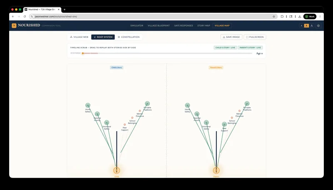Image resolution: width=333 pixels, height=190 pixels.
Task: Click the Portable Traditions node in Child's Story
Action: (147, 103)
